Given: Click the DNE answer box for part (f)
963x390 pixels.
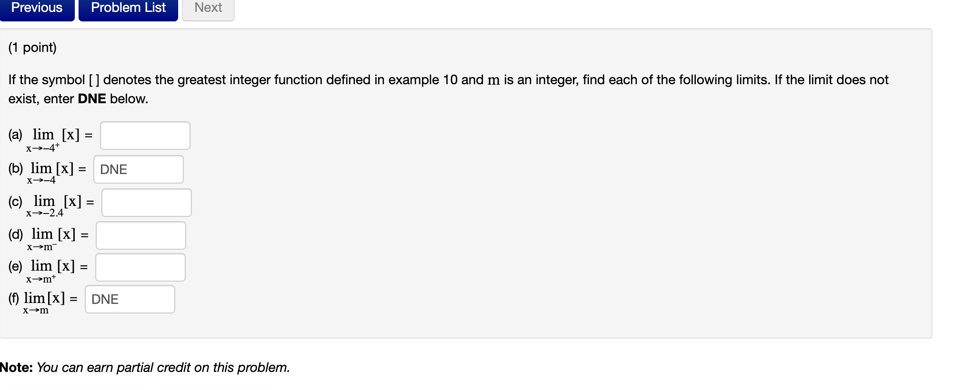Looking at the screenshot, I should (130, 299).
